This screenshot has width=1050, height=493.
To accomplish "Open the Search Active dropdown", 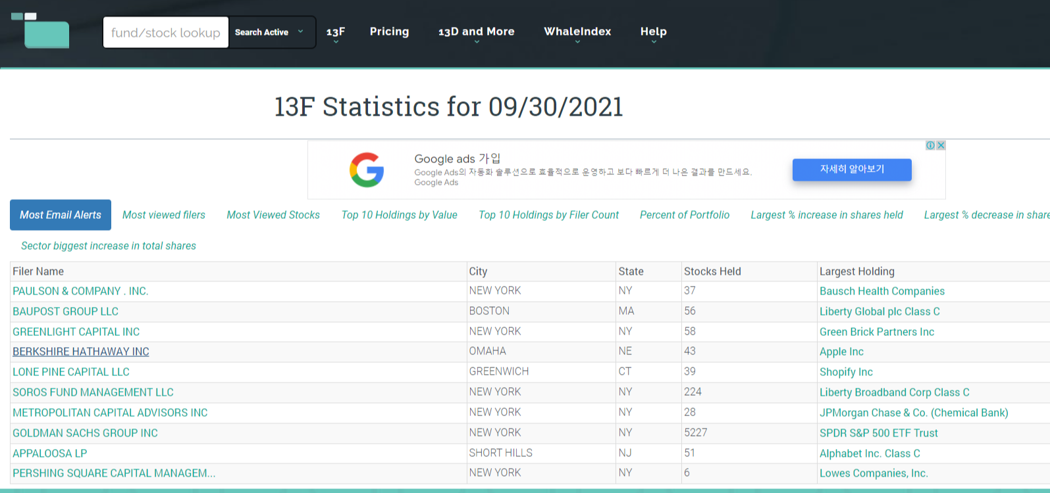I will 272,32.
